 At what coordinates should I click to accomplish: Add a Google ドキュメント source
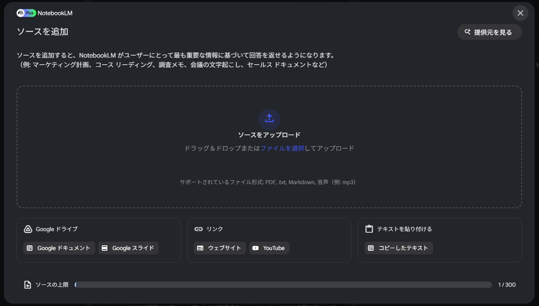[x=59, y=248]
